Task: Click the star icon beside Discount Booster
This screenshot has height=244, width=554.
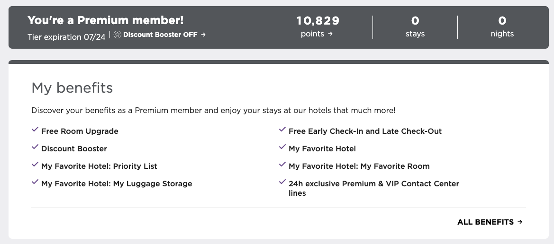Action: click(118, 35)
